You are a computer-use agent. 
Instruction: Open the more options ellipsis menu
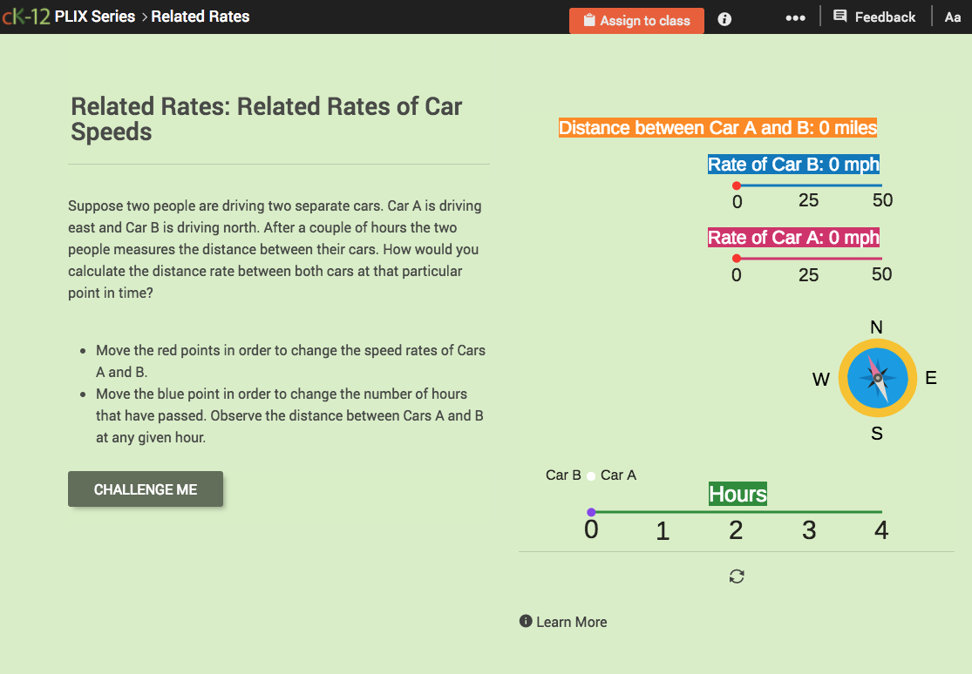click(x=795, y=17)
